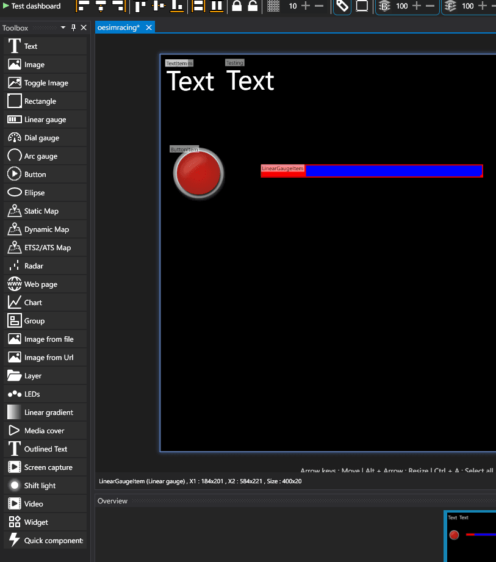Viewport: 496px width, 562px height.
Task: Select the ETS2/ATS Map tool
Action: 45,247
